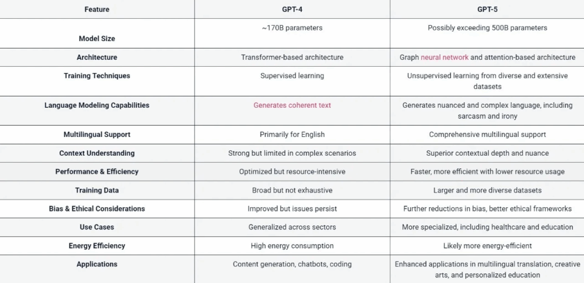584x283 pixels.
Task: Click 'Possibly exceeding 500B parameters' cell
Action: pyautogui.click(x=487, y=28)
